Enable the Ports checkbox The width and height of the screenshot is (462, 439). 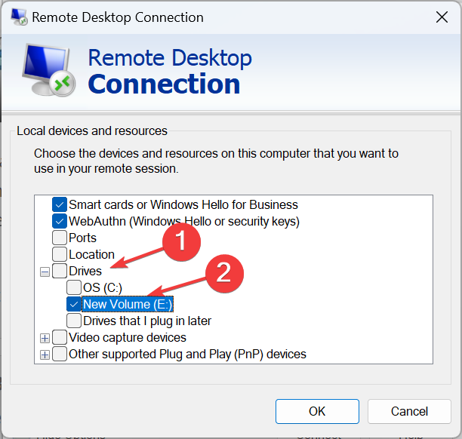[59, 238]
